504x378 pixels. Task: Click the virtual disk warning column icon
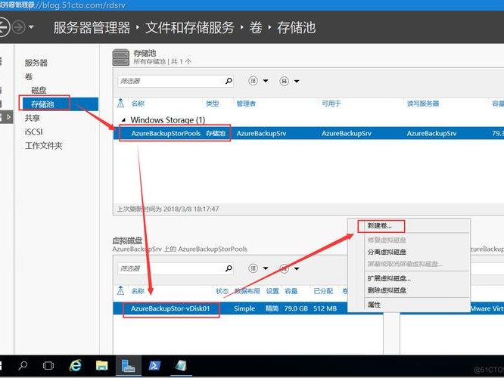pyautogui.click(x=120, y=291)
